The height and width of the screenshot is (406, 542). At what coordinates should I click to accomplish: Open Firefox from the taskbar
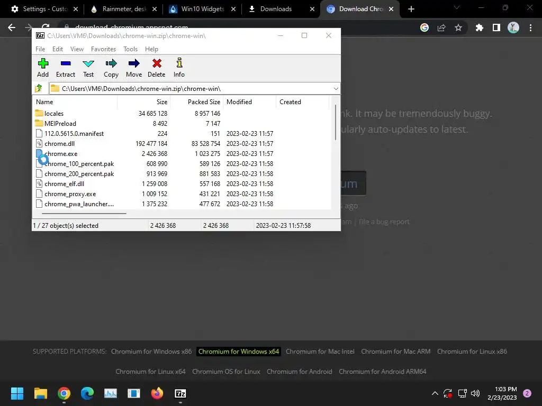(157, 393)
